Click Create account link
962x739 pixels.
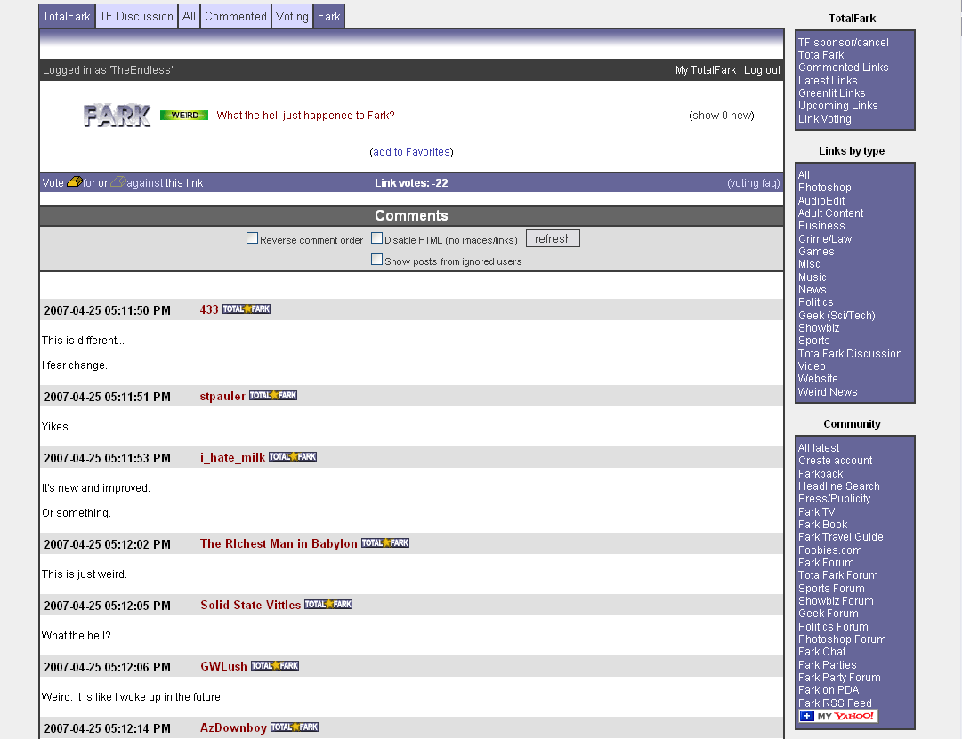click(x=835, y=461)
